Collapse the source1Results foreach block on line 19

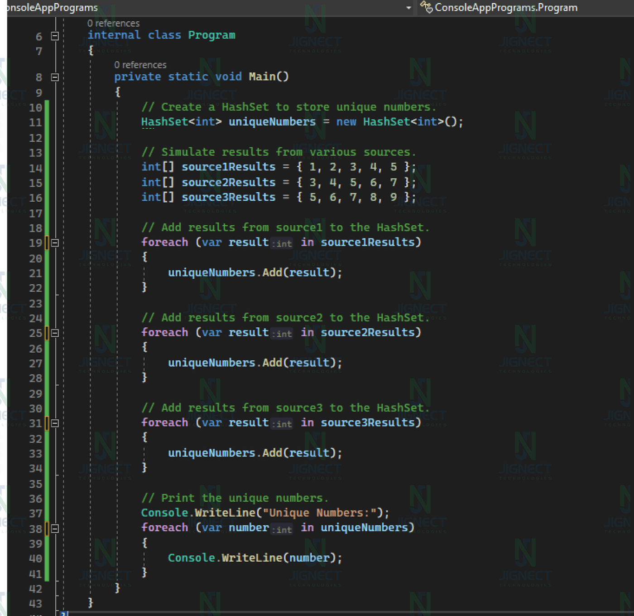point(55,243)
